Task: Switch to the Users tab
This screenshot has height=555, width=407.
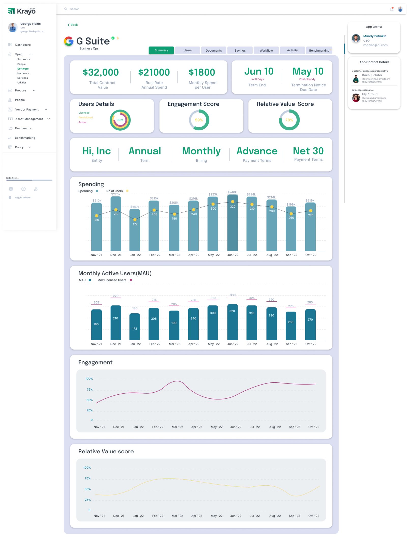Action: coord(187,50)
